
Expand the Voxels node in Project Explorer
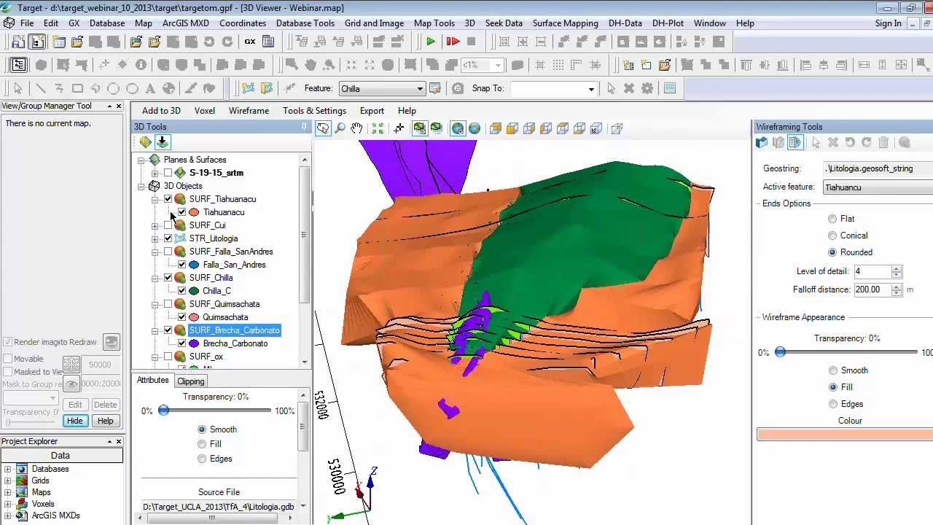click(8, 504)
